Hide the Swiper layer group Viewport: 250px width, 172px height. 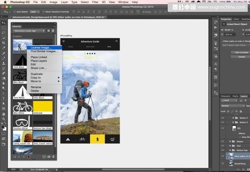point(223,142)
